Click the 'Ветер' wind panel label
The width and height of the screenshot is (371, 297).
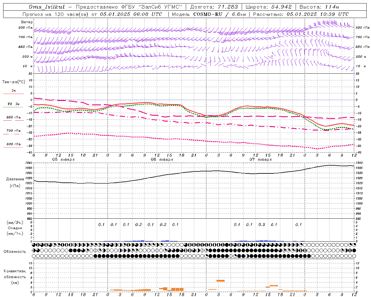27,22
